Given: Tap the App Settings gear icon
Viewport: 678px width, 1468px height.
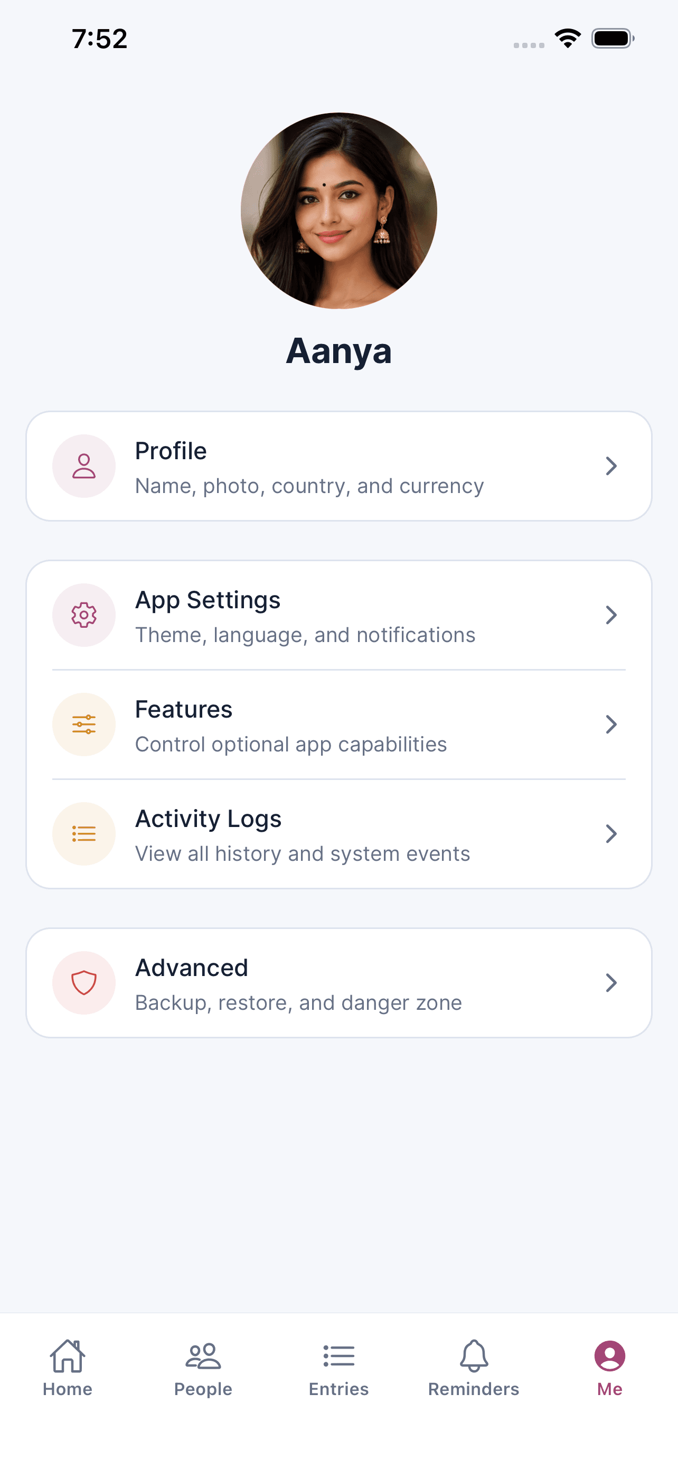Looking at the screenshot, I should tap(83, 615).
